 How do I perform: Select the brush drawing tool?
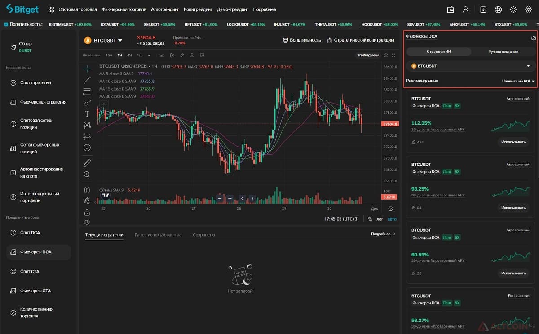pos(87,103)
